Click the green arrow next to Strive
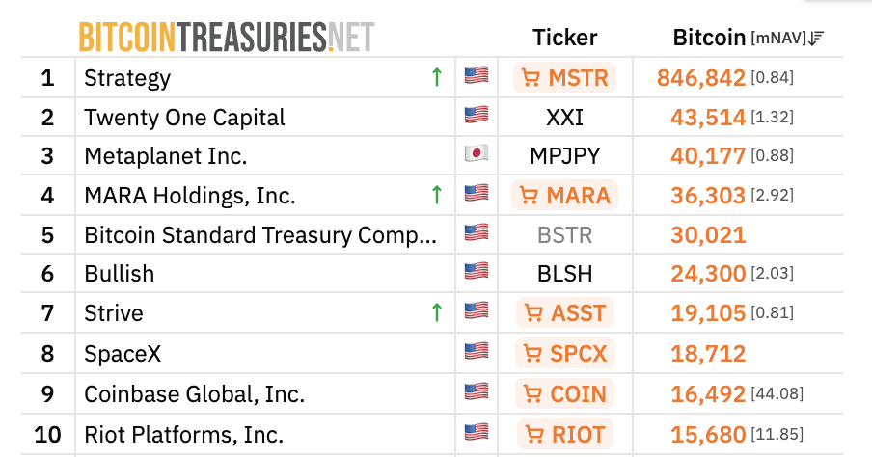Viewport: 872px width, 457px height. click(x=437, y=312)
